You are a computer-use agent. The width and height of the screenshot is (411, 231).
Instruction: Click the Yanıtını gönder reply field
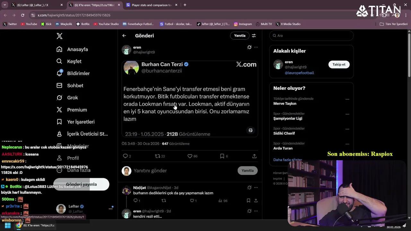click(x=184, y=171)
